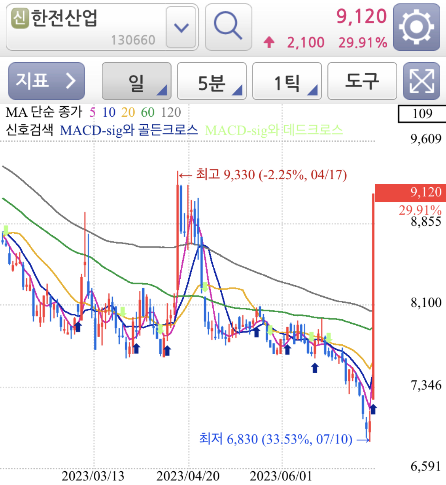Screen dimensions: 446x485
Task: Click the 2023/04/20 date axis label
Action: point(188,476)
